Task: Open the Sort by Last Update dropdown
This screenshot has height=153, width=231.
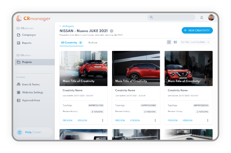Action: pyautogui.click(x=195, y=42)
